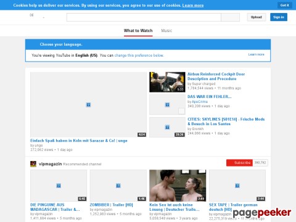Open the large Einfach Spaß haben video thumbnail
Image resolution: width=296 pixels, height=222 pixels.
tap(88, 105)
